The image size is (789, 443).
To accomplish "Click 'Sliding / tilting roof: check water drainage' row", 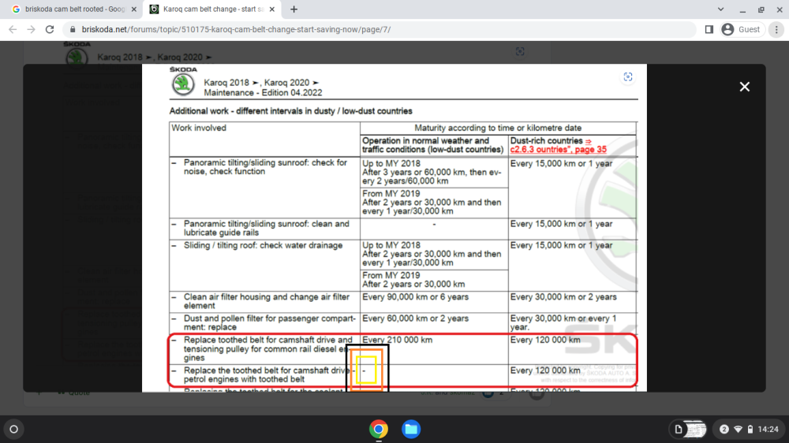I will (263, 245).
